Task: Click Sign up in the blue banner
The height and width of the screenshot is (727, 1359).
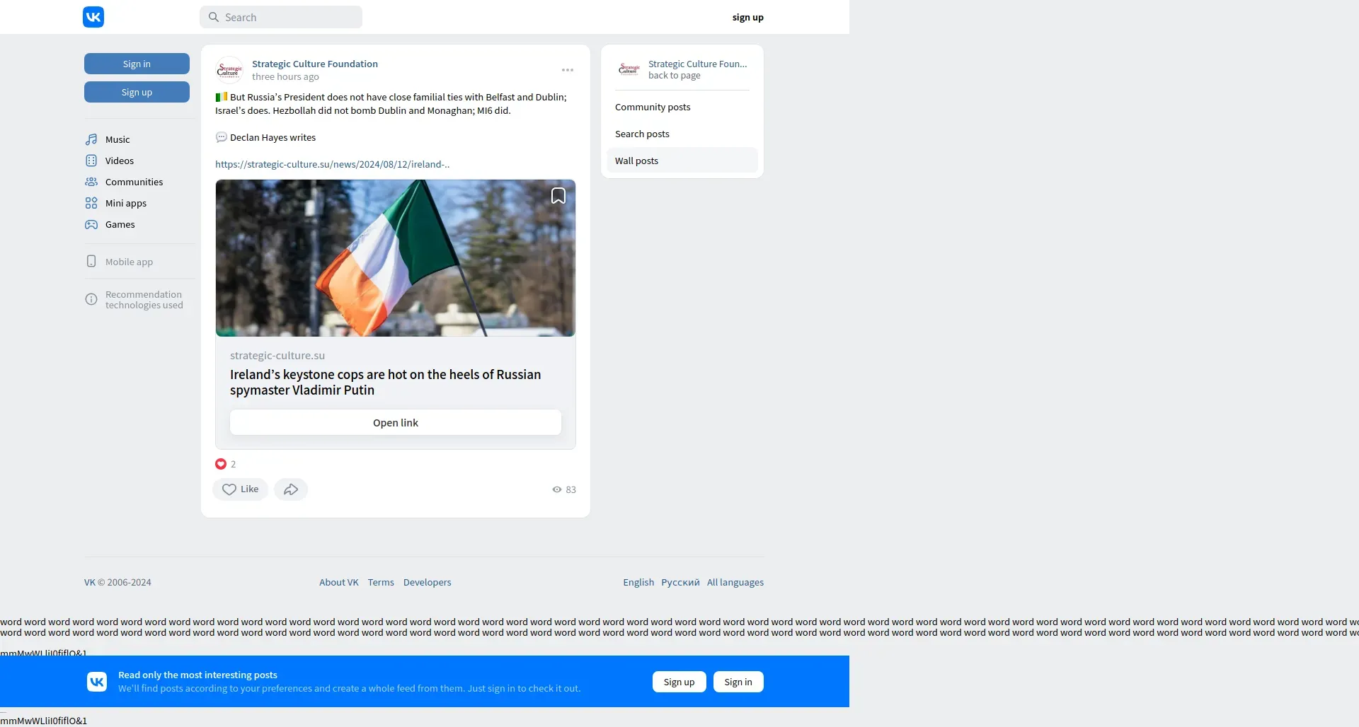Action: click(679, 682)
